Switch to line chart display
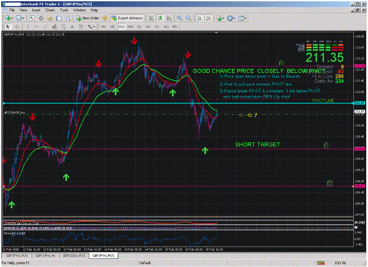 tap(169, 18)
